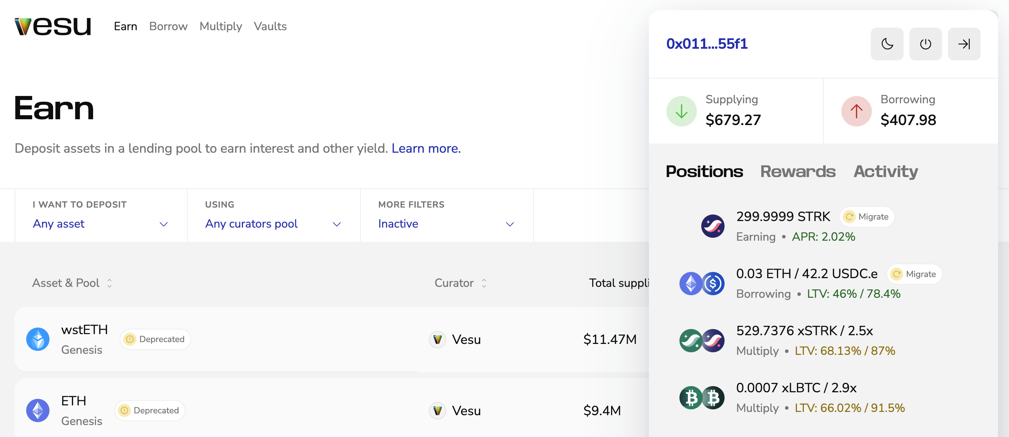The height and width of the screenshot is (437, 1009).
Task: Open the Borrow navigation page
Action: (x=168, y=26)
